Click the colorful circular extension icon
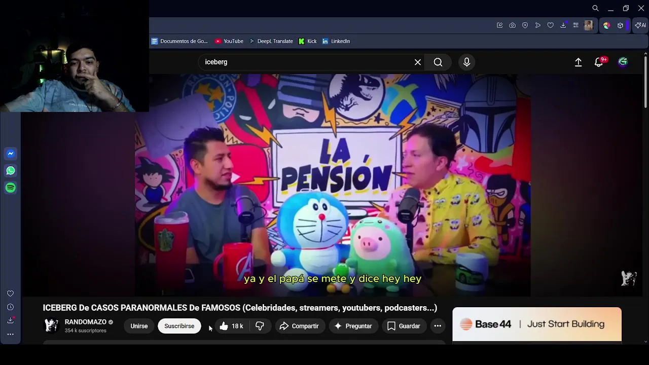 [606, 25]
